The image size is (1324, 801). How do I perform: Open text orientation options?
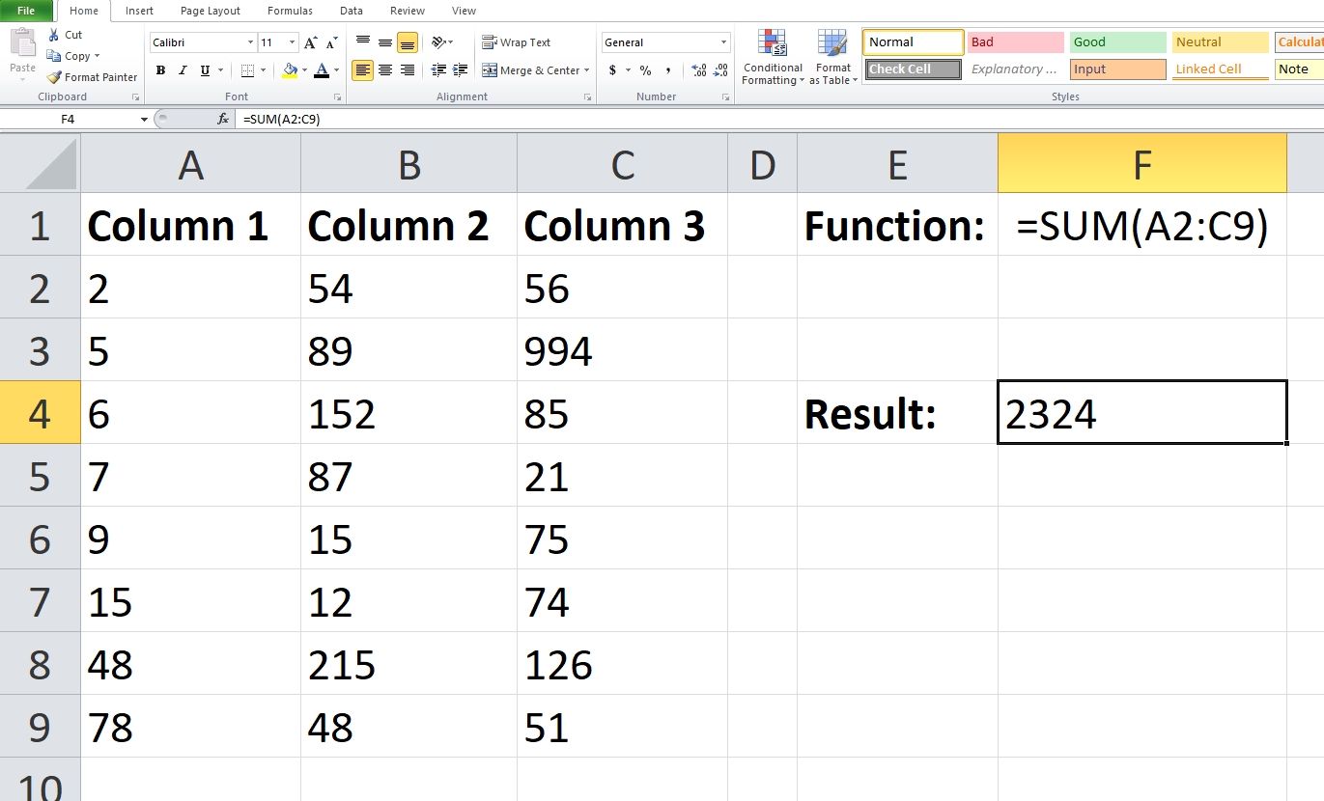[442, 41]
